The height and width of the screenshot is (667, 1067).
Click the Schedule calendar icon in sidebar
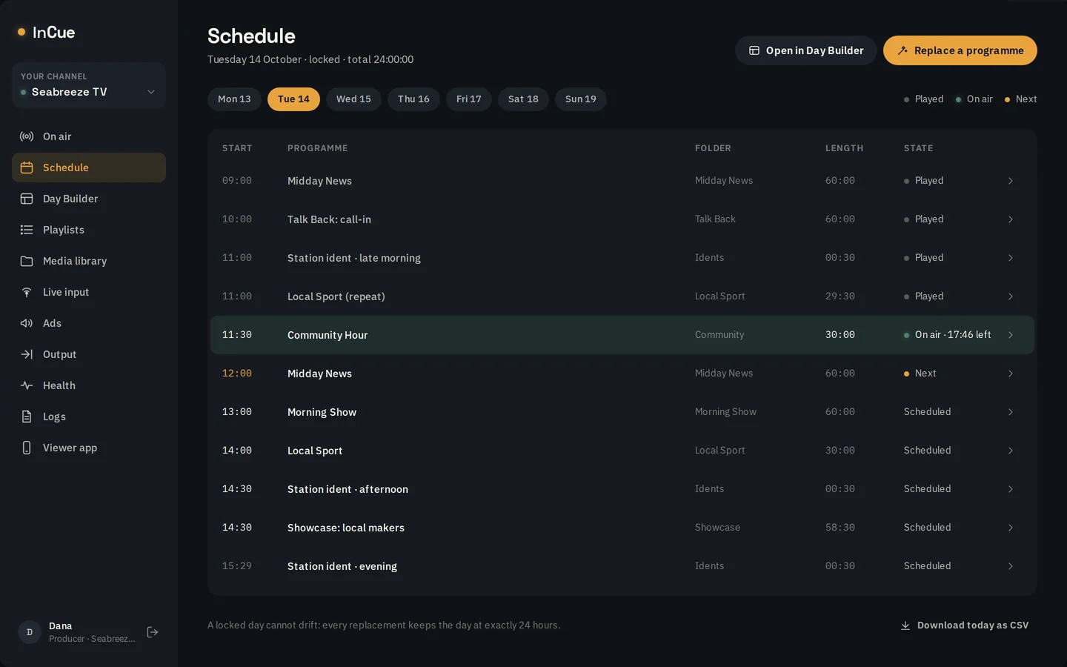[27, 167]
